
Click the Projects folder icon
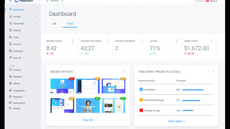[11, 70]
